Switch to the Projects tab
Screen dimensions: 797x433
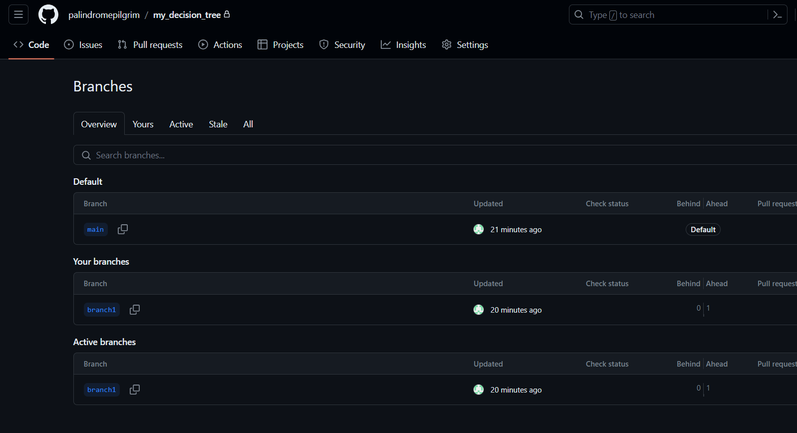pos(280,44)
